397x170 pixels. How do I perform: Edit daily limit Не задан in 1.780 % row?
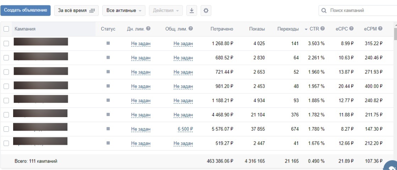coord(141,129)
